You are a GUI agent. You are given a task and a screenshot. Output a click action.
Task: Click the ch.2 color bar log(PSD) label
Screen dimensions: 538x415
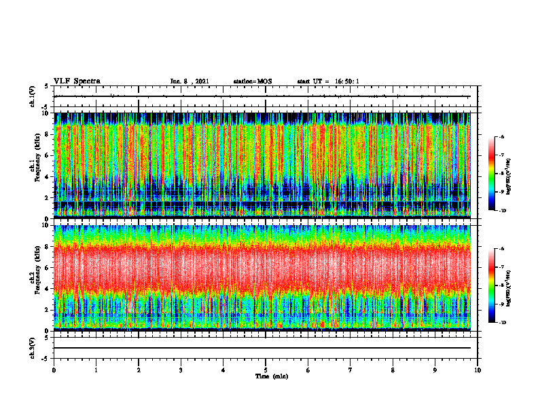[509, 288]
